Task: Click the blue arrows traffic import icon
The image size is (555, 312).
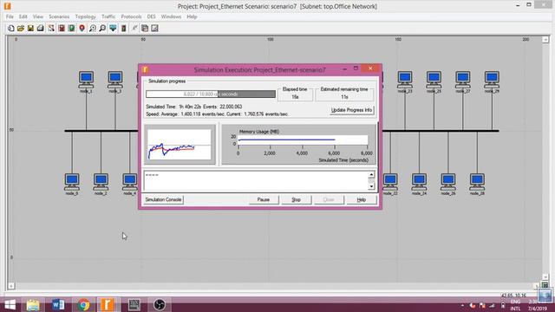Action: click(x=113, y=29)
